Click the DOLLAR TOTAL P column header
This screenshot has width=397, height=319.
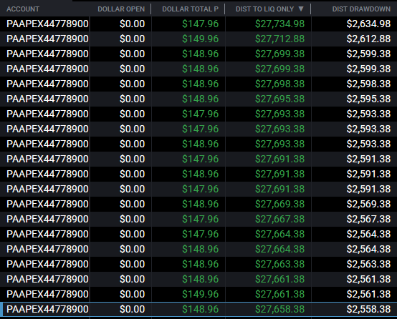coord(190,9)
